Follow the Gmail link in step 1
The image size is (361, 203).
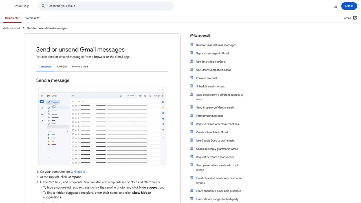pos(78,172)
